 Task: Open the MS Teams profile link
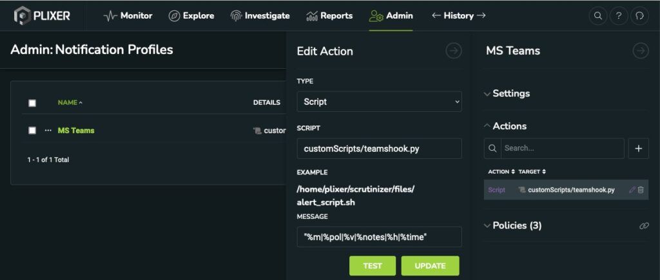76,130
